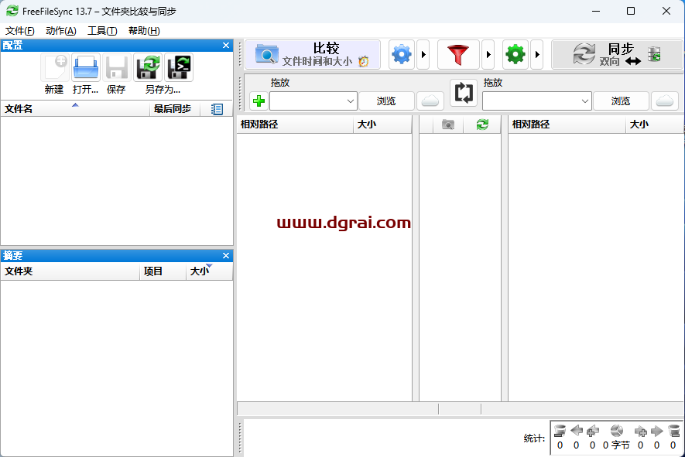Close the 配置 panel

pos(226,46)
